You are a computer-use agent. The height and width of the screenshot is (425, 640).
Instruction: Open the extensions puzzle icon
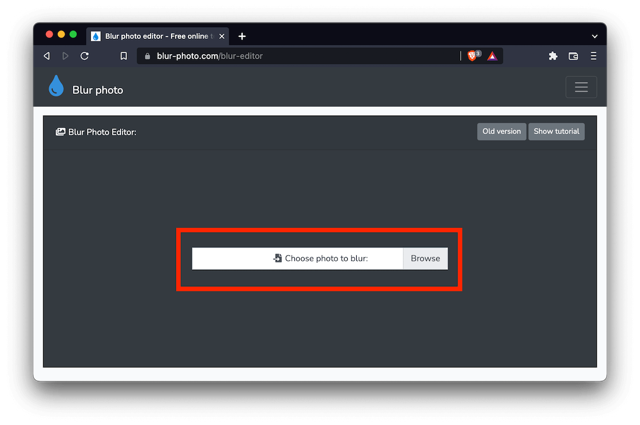click(x=553, y=56)
